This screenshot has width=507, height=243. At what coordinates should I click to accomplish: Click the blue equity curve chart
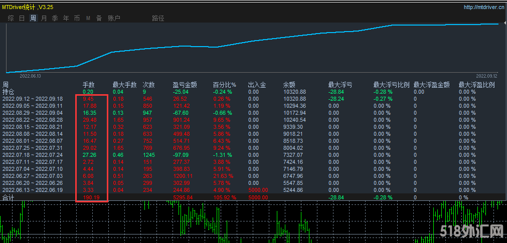tap(252, 48)
